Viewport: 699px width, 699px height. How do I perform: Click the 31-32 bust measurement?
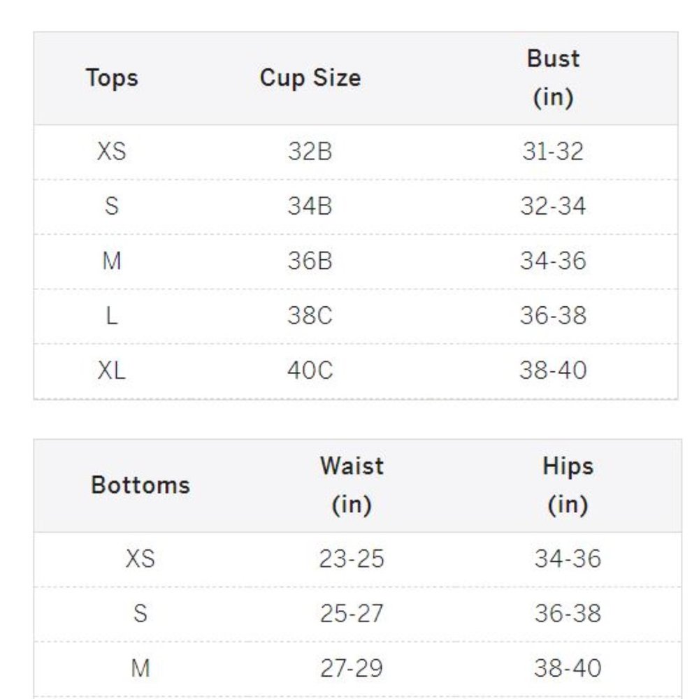tap(553, 152)
